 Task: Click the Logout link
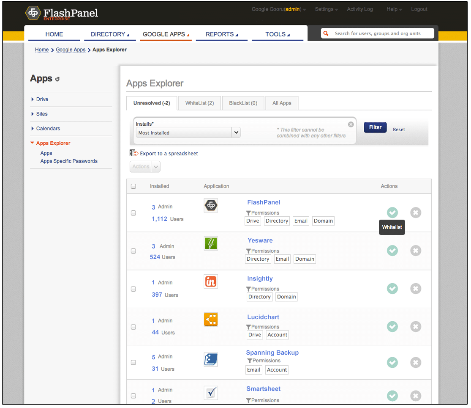tap(419, 9)
